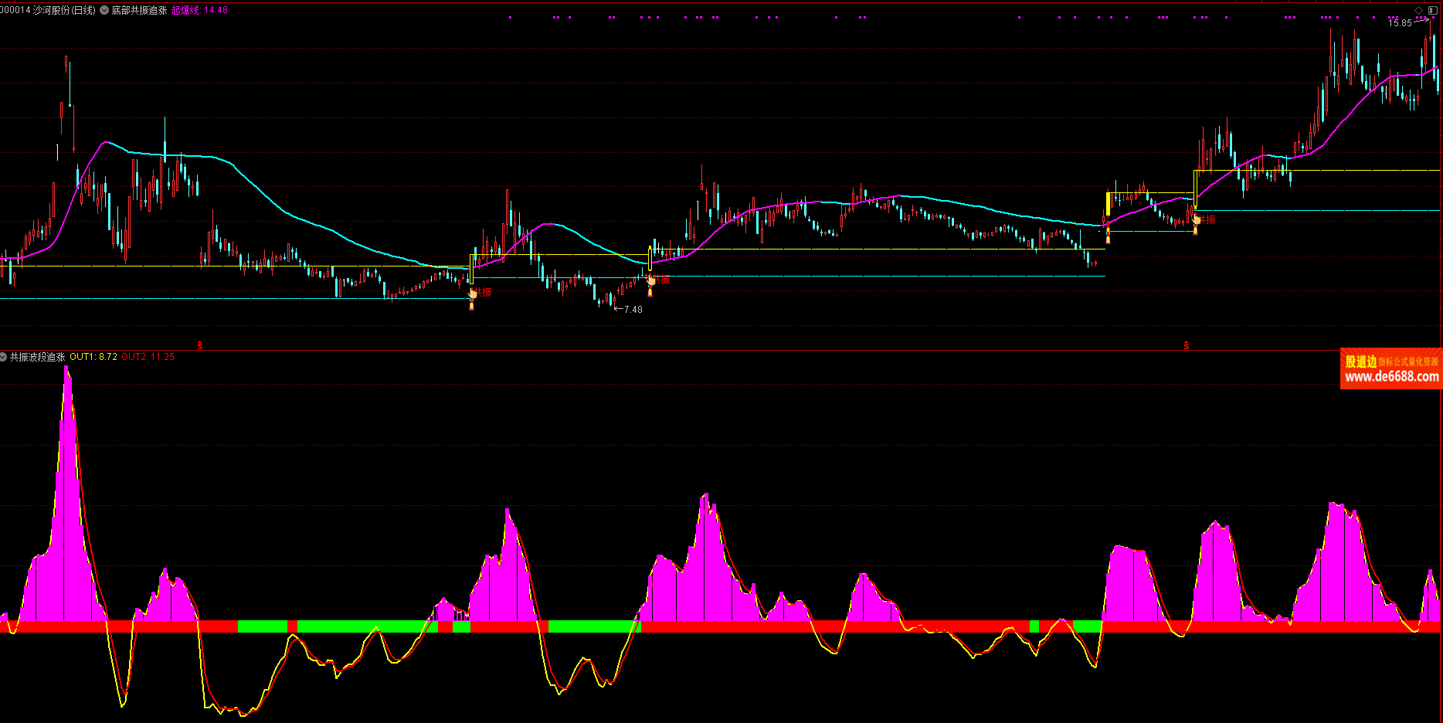This screenshot has height=723, width=1443.
Task: Click the 15.85 high price label
Action: tap(1400, 22)
